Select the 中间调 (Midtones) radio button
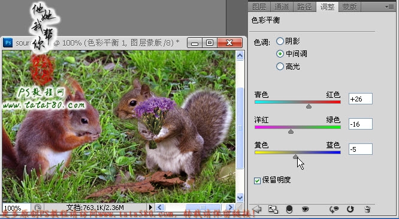 click(280, 54)
